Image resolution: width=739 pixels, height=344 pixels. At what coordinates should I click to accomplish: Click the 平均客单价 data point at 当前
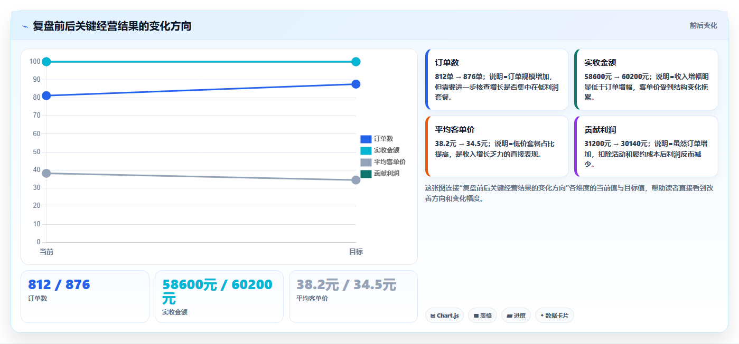tap(46, 173)
